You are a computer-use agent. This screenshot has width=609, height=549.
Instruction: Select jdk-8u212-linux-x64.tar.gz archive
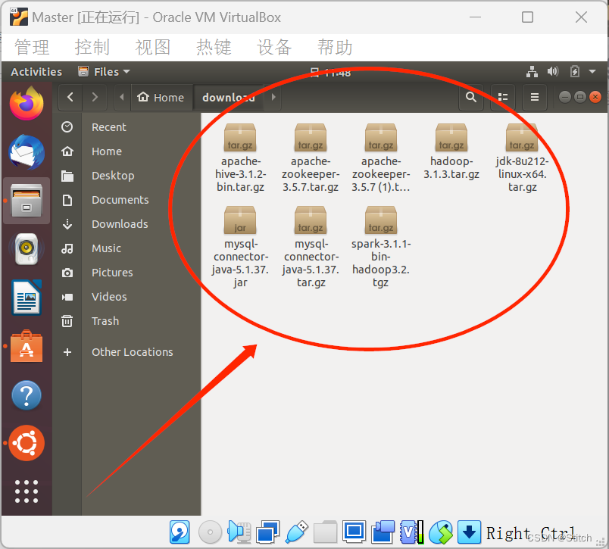point(522,158)
